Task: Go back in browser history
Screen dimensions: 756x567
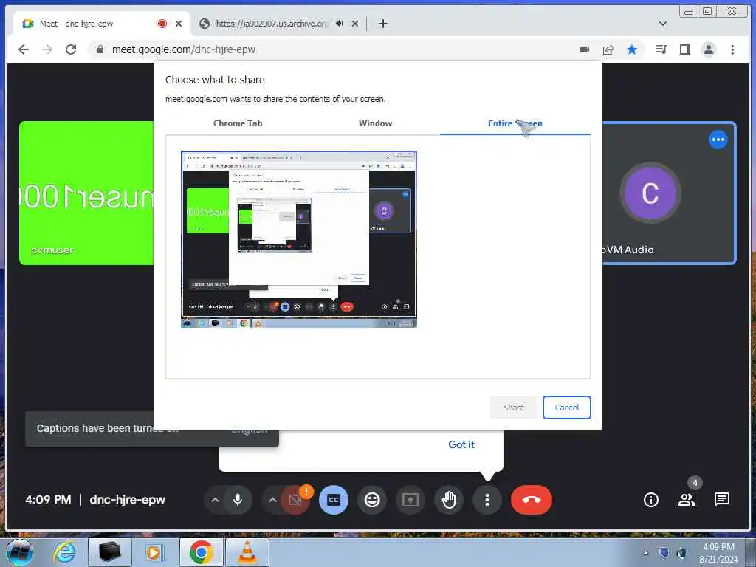Action: [23, 49]
